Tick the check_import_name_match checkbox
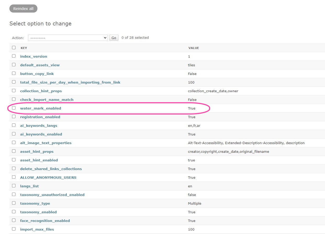 coord(14,99)
